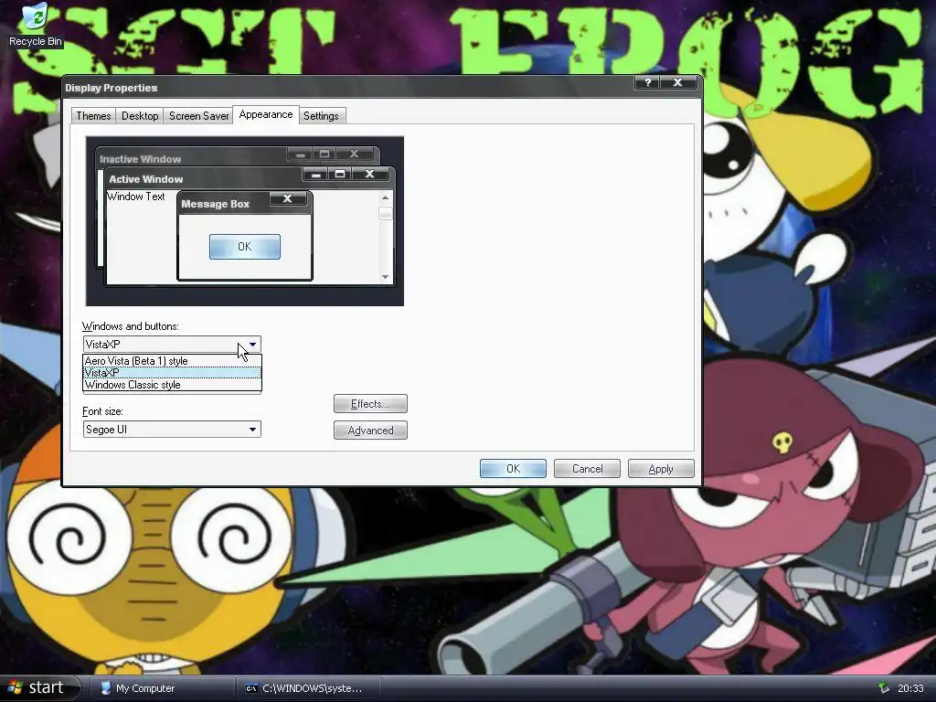
Task: Switch to My Computer taskbar item
Action: (x=163, y=688)
